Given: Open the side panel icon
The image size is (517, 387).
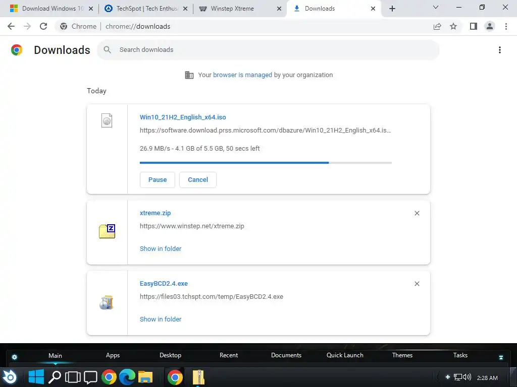Looking at the screenshot, I should coord(474,26).
